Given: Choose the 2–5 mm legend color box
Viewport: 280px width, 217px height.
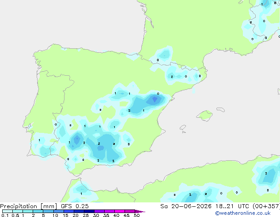Looking at the screenshot, I should [x=38, y=211].
